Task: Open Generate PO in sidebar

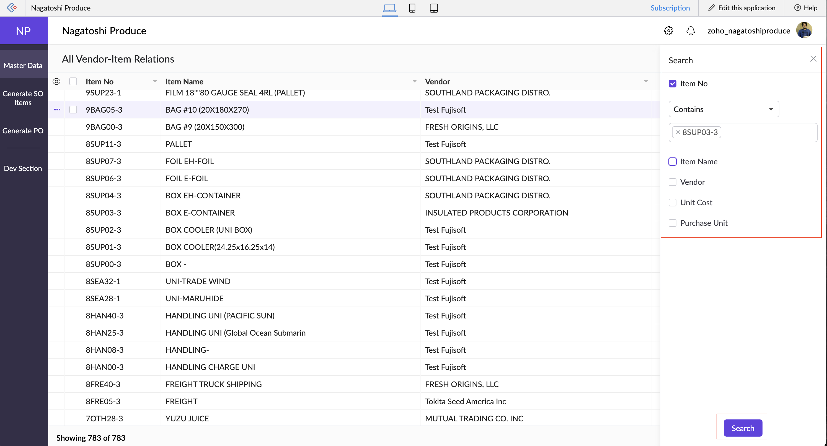Action: [x=23, y=131]
